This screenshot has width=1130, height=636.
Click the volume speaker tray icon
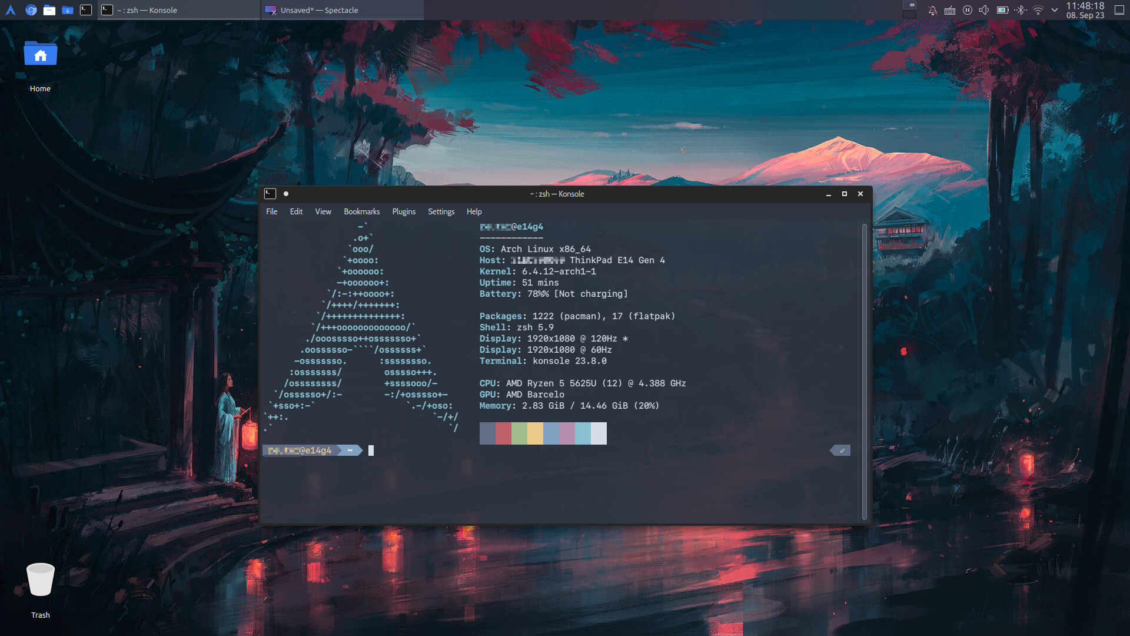[984, 10]
